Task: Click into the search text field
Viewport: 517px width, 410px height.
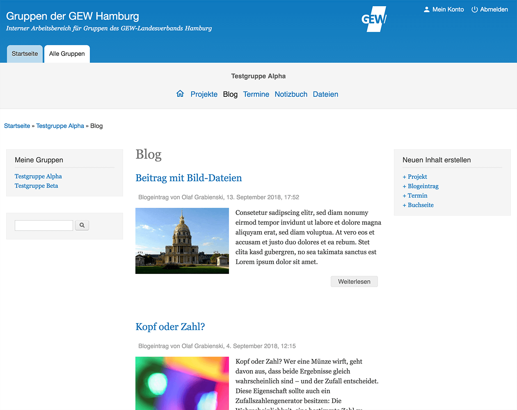Action: coord(44,225)
